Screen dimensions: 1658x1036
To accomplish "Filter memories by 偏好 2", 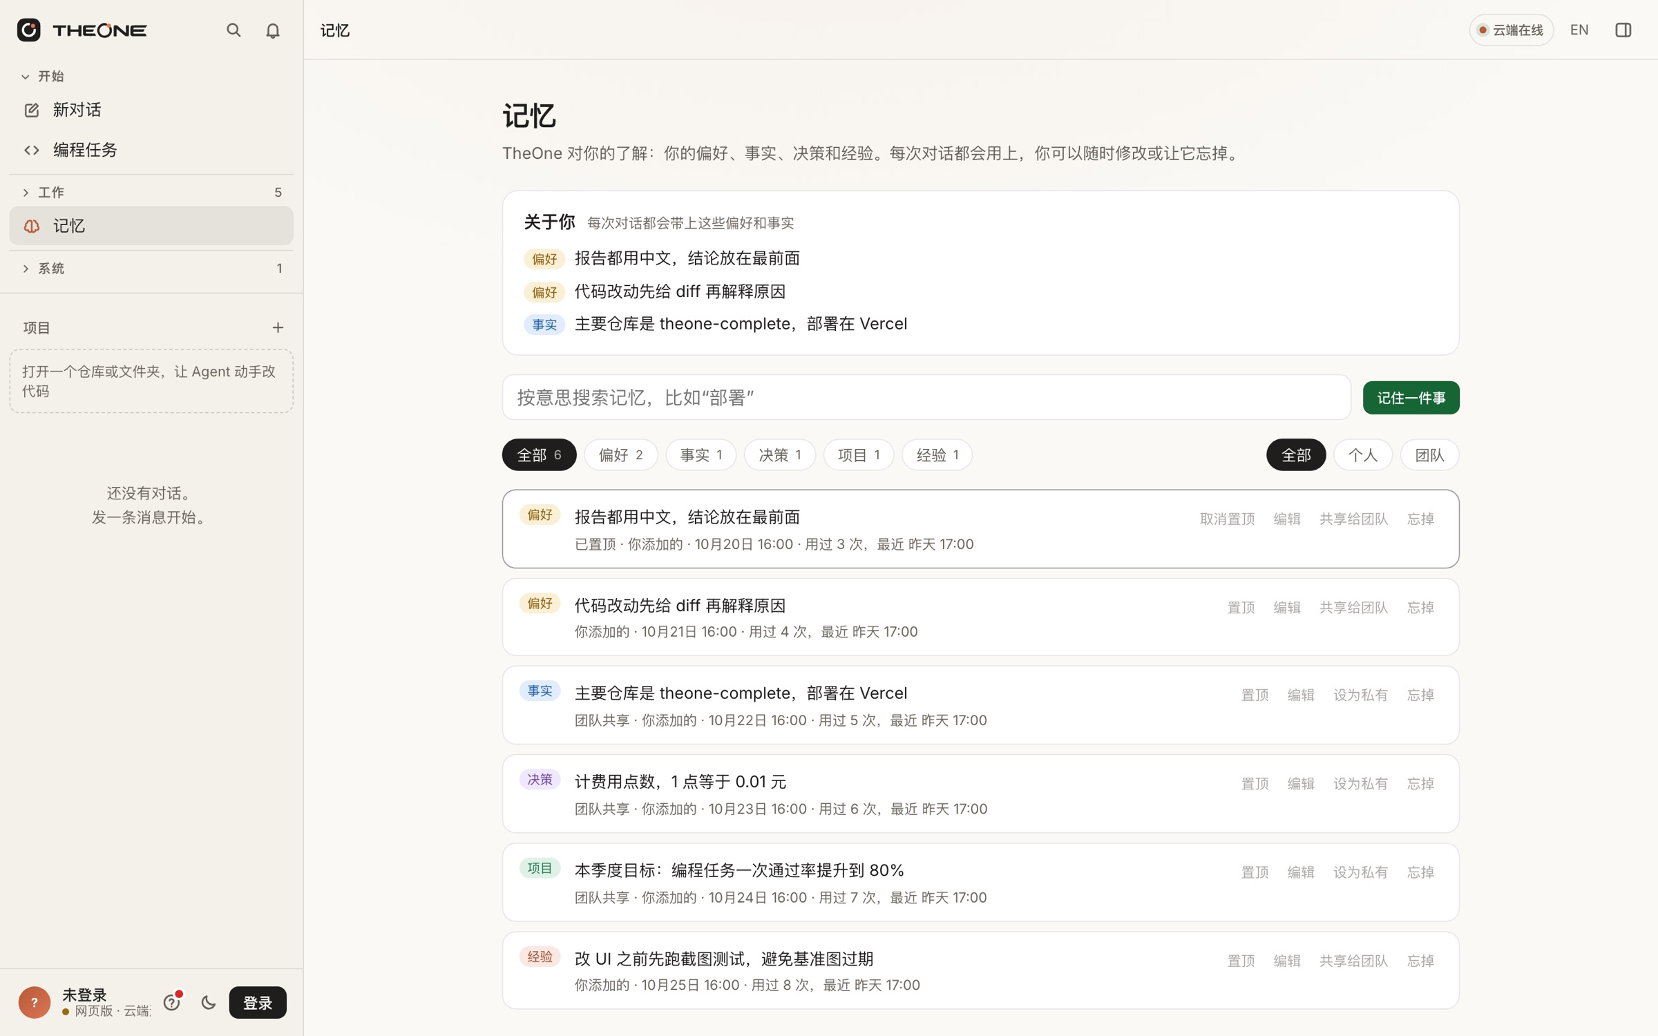I will [620, 455].
